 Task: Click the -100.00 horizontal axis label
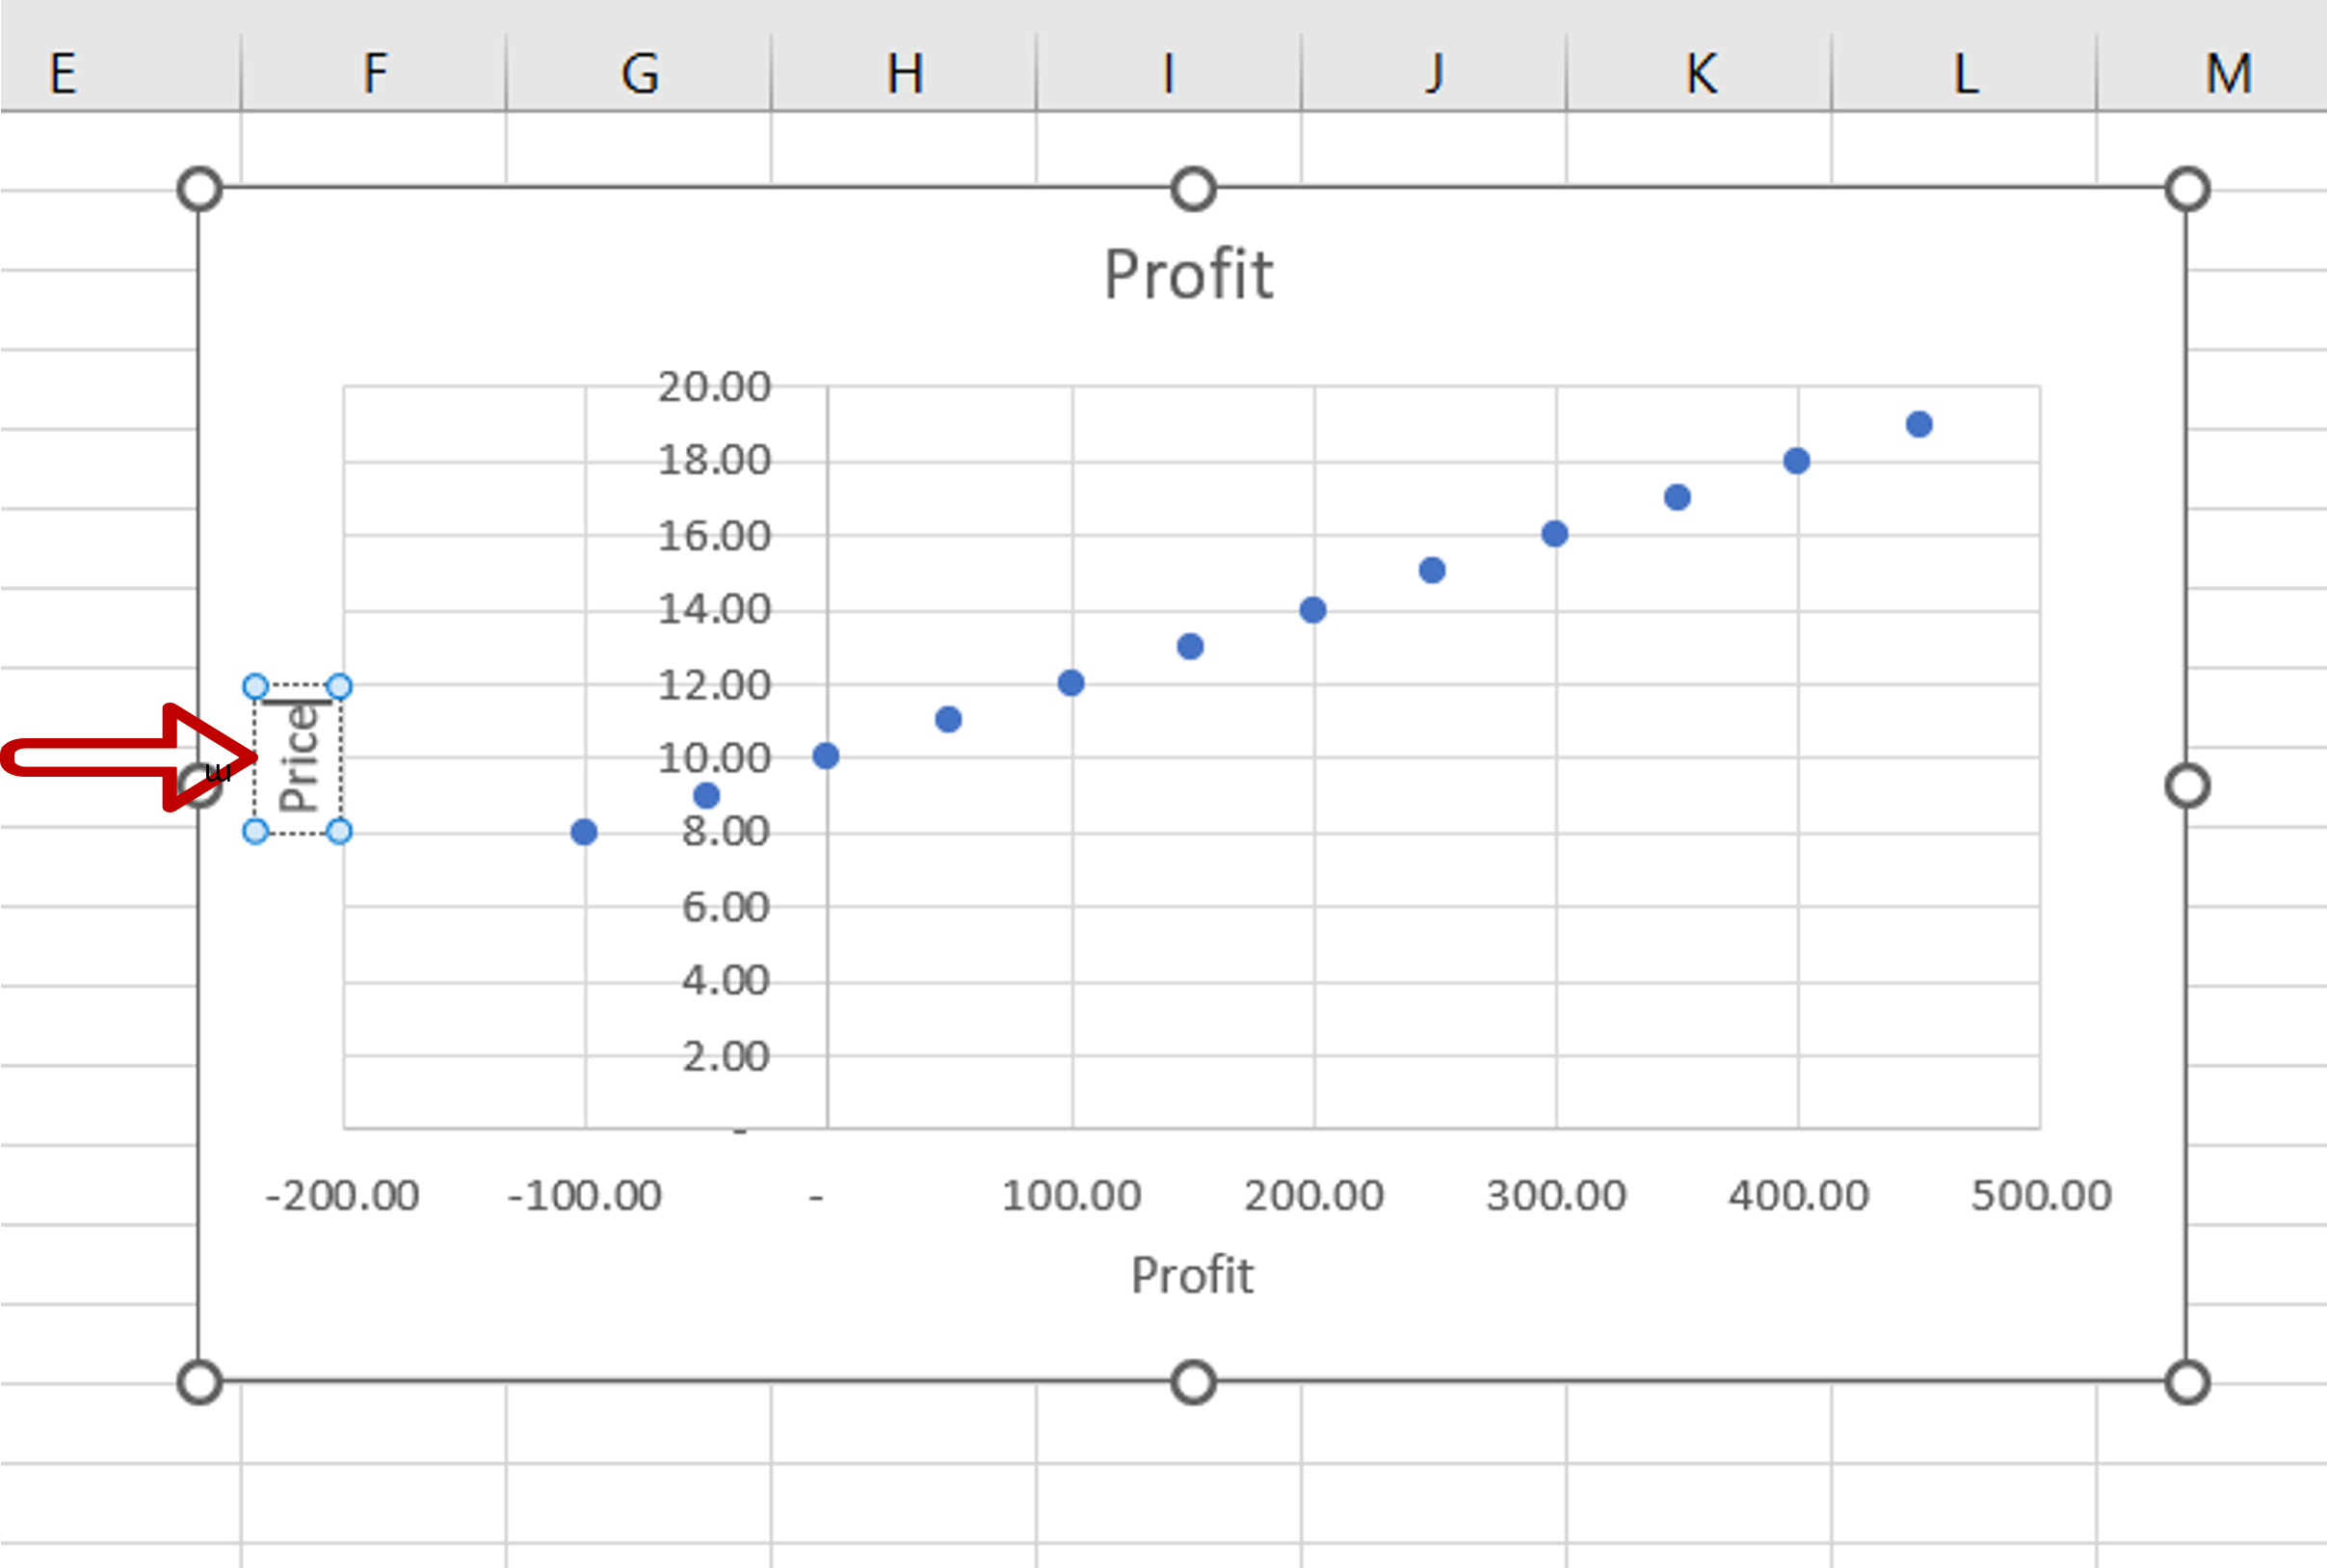(585, 1195)
